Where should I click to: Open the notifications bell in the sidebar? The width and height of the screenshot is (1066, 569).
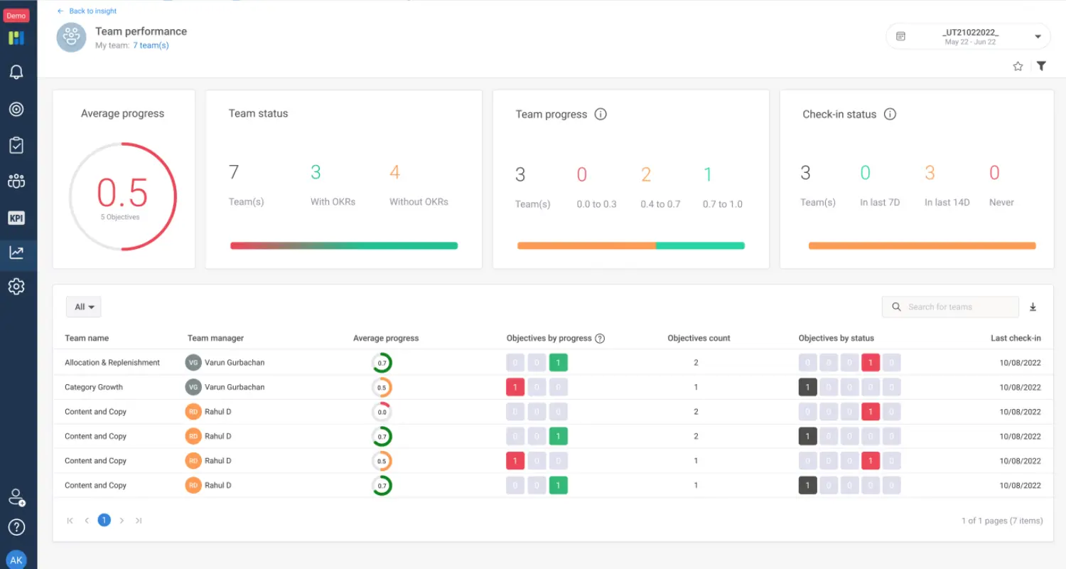coord(18,72)
